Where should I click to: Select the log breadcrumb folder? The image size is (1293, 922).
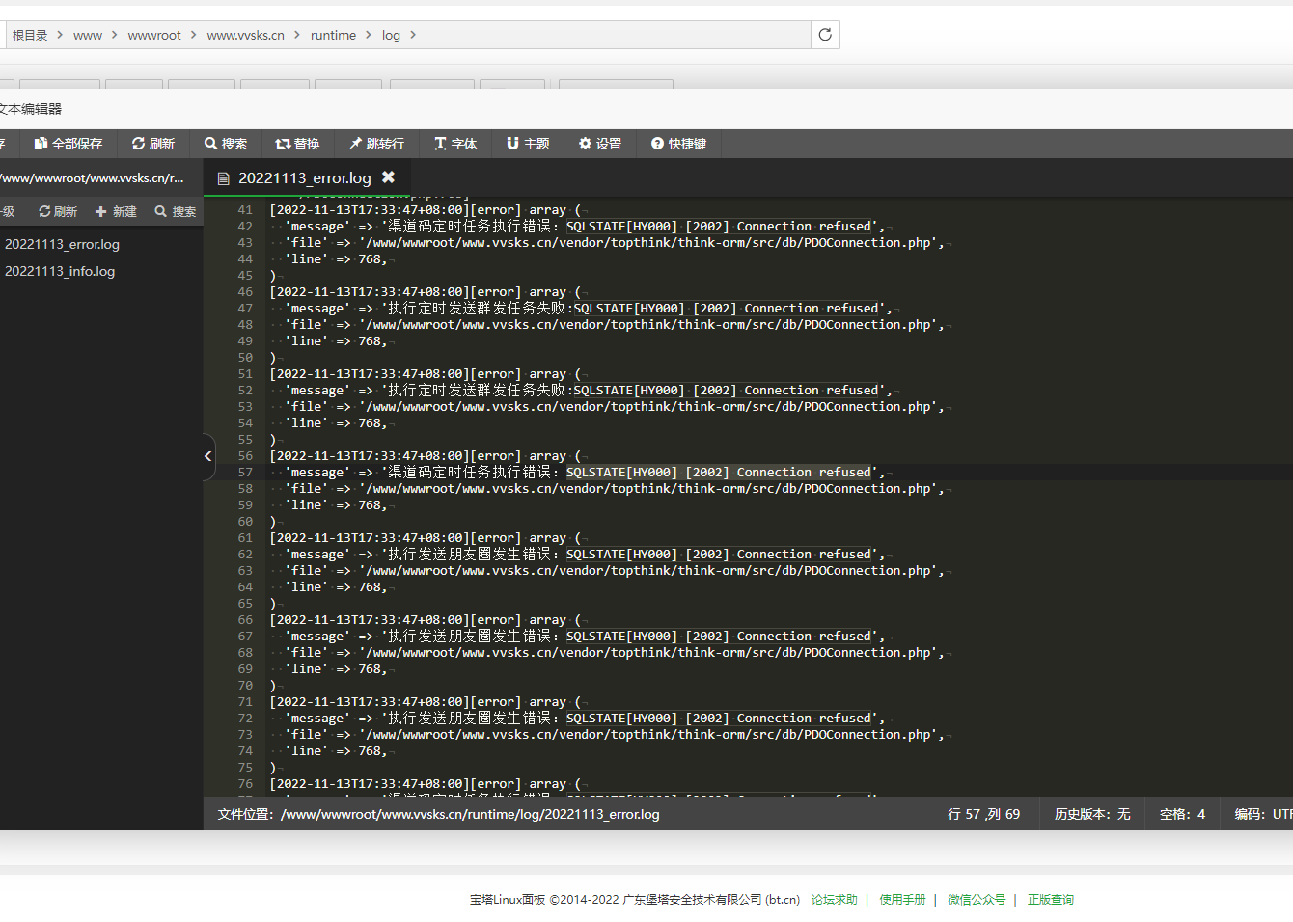391,35
